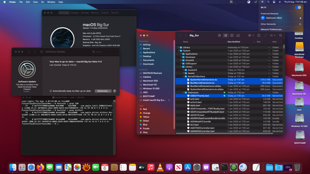Select the Red tag in Finder sidebar

(x=145, y=109)
